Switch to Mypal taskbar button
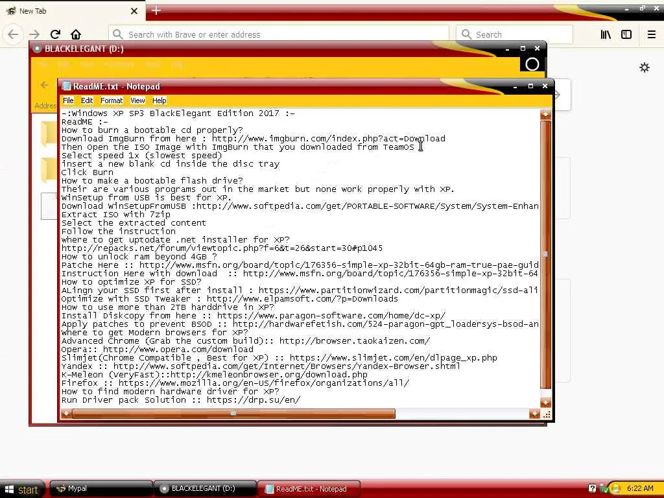Viewport: 664px width, 498px height. click(101, 489)
